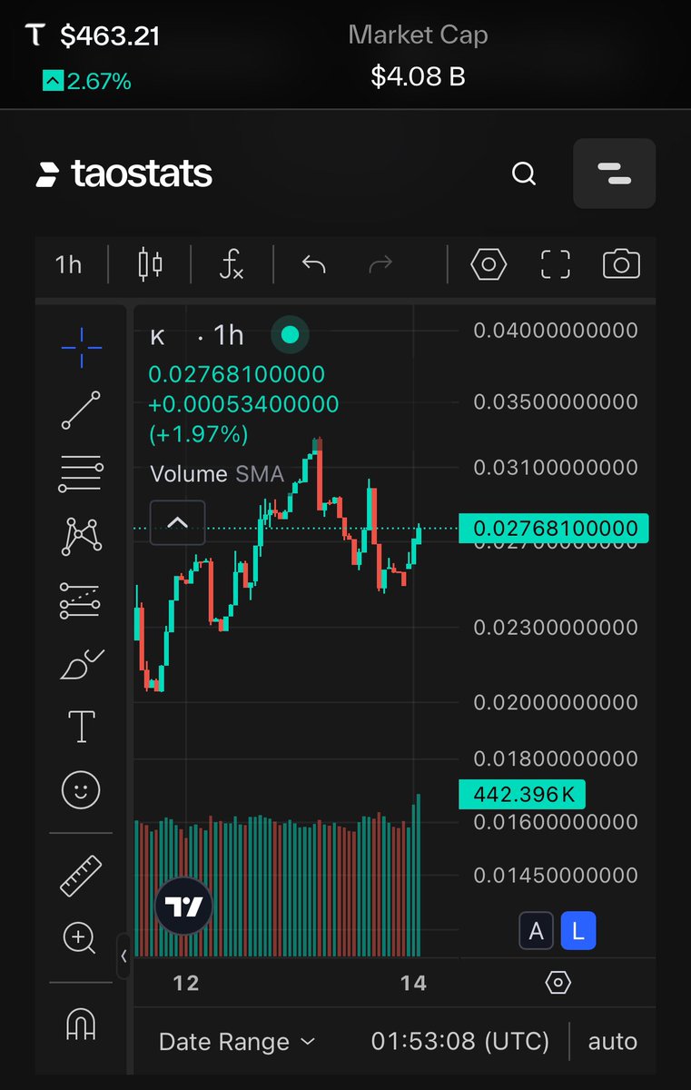Viewport: 691px width, 1090px height.
Task: Open time axis settings hexagon icon
Action: [558, 983]
